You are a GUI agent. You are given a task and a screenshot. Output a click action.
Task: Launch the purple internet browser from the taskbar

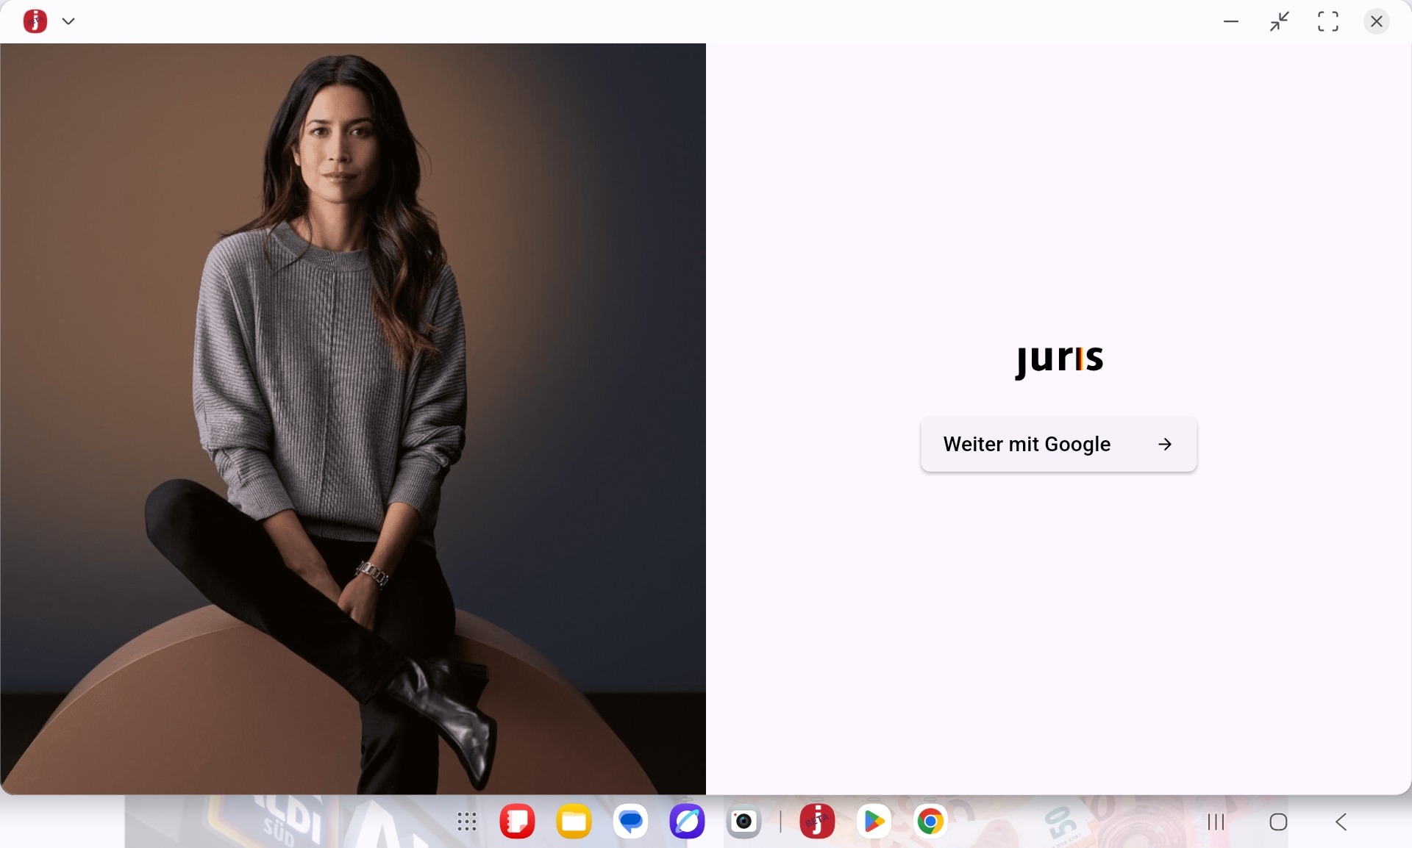pyautogui.click(x=688, y=822)
